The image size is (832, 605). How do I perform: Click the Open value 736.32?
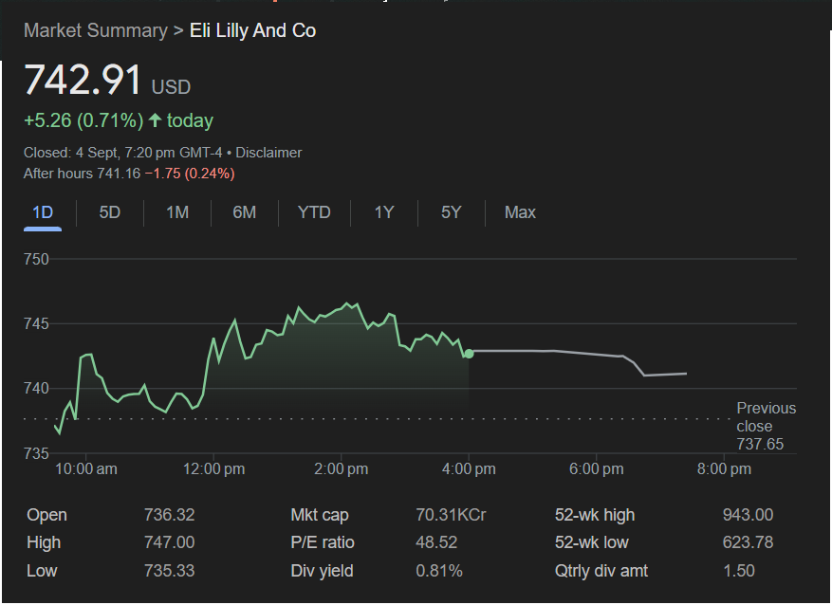tap(169, 515)
